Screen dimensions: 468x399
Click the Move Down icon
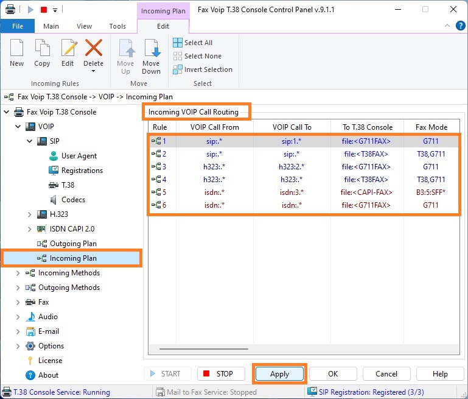click(x=152, y=48)
